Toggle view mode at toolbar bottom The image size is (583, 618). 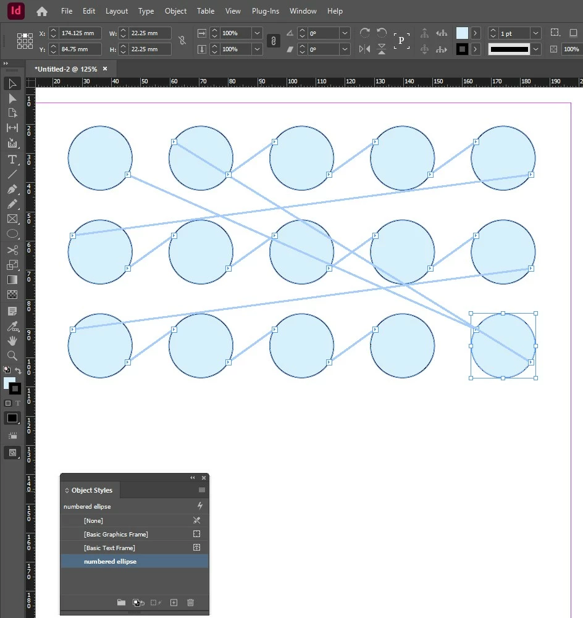pyautogui.click(x=12, y=453)
